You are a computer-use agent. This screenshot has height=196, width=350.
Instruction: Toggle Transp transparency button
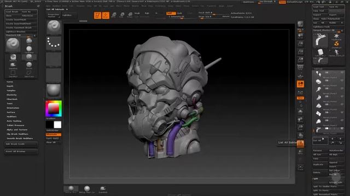[x=300, y=152]
